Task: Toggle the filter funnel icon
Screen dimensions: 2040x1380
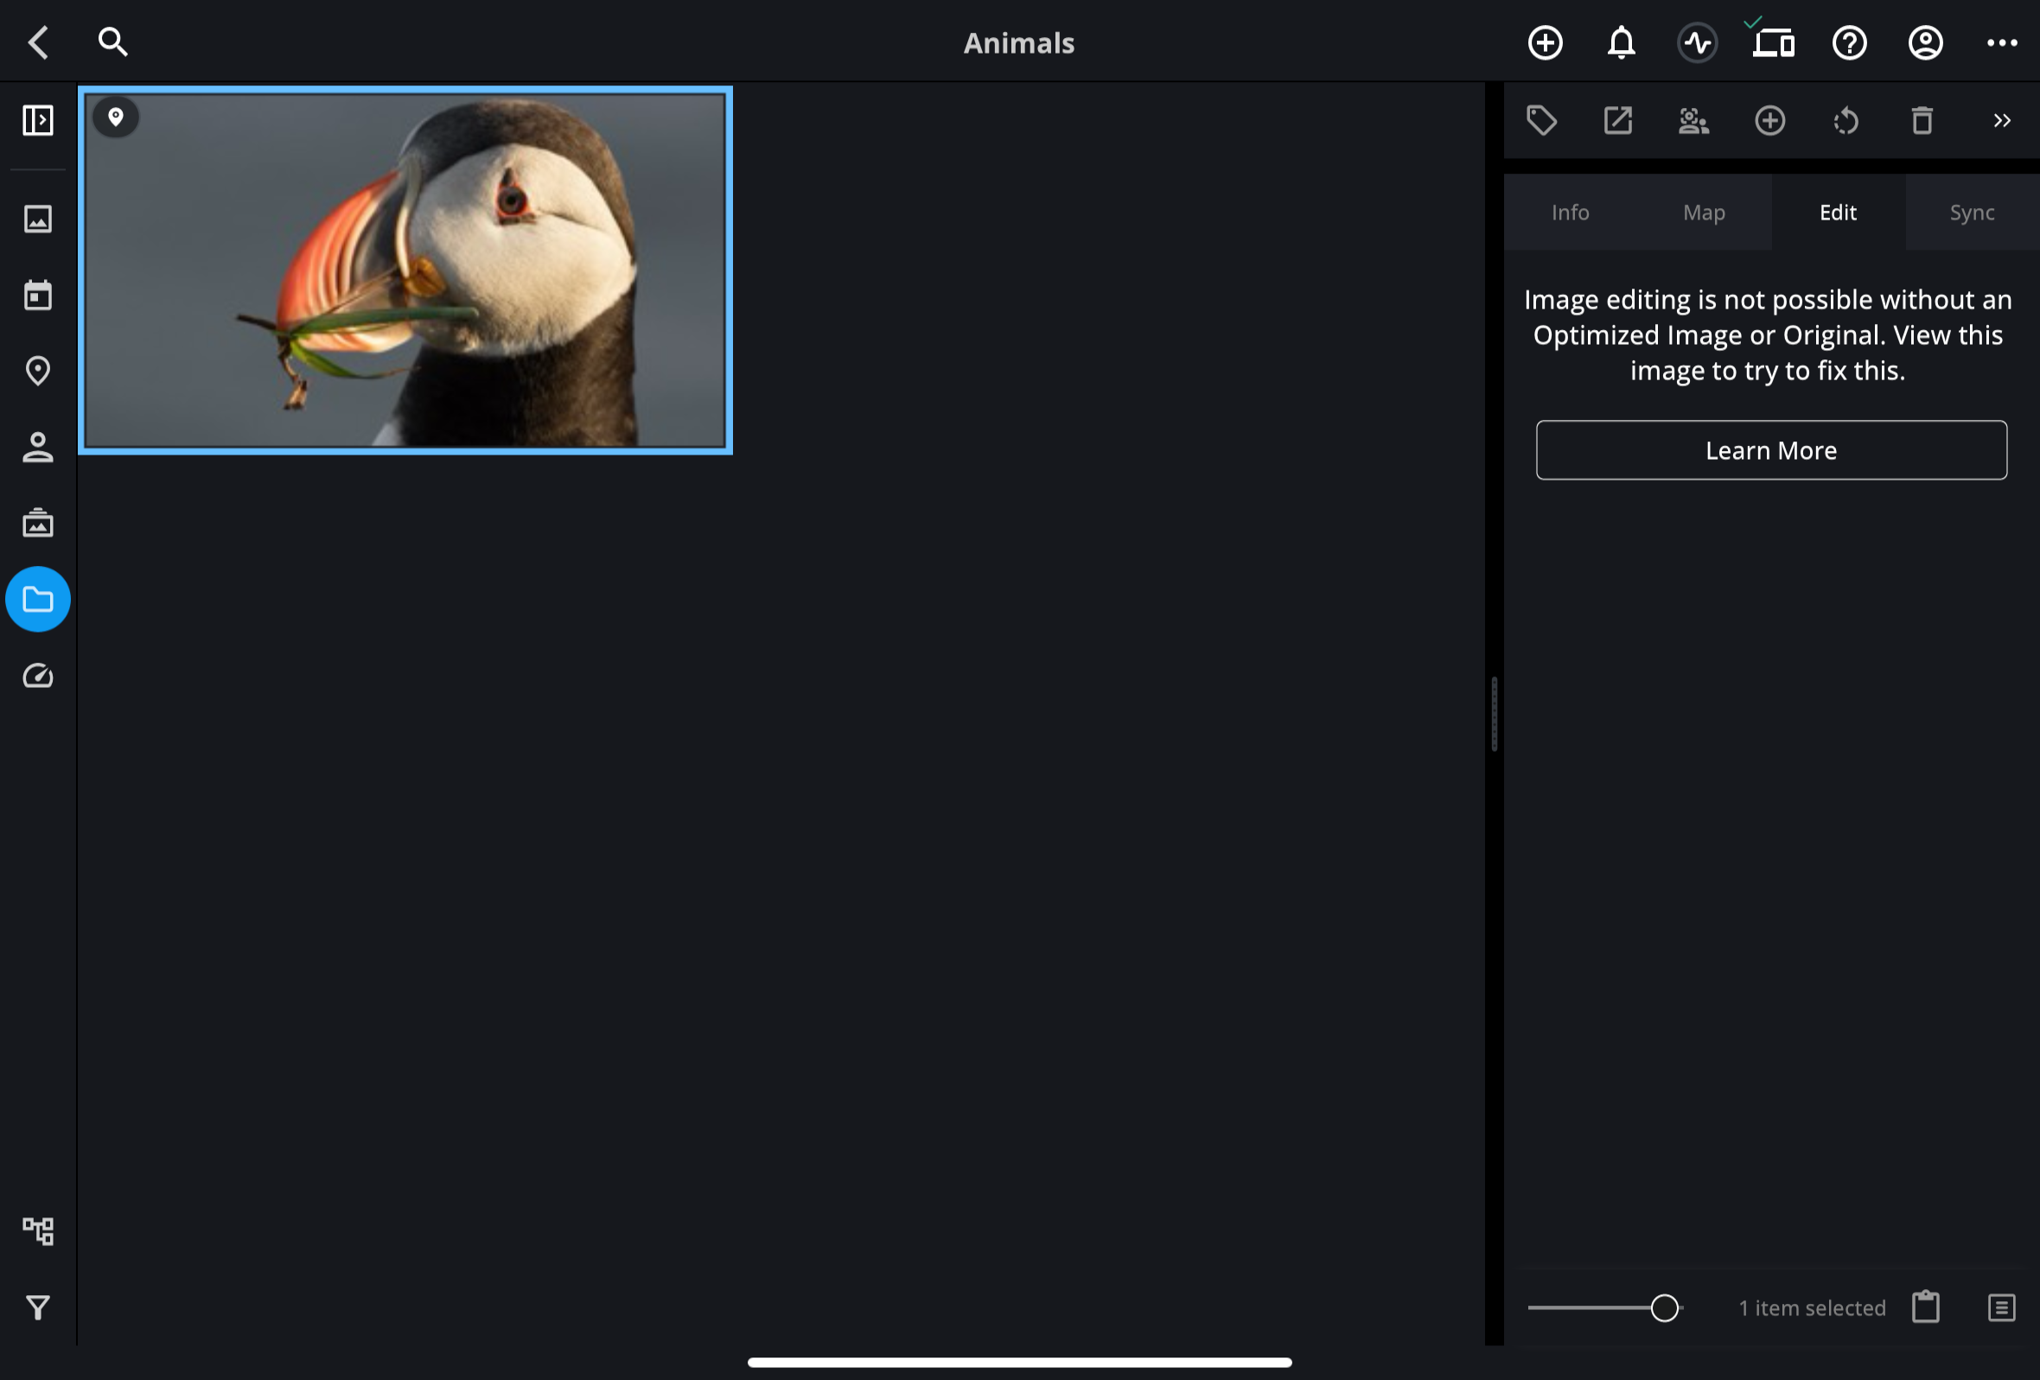Action: click(38, 1308)
